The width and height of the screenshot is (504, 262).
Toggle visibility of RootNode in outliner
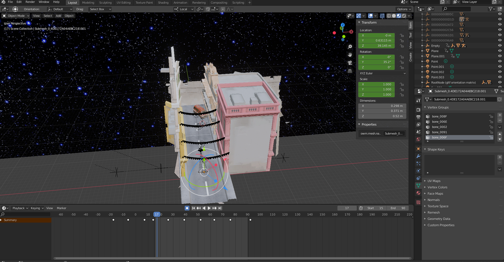499,83
